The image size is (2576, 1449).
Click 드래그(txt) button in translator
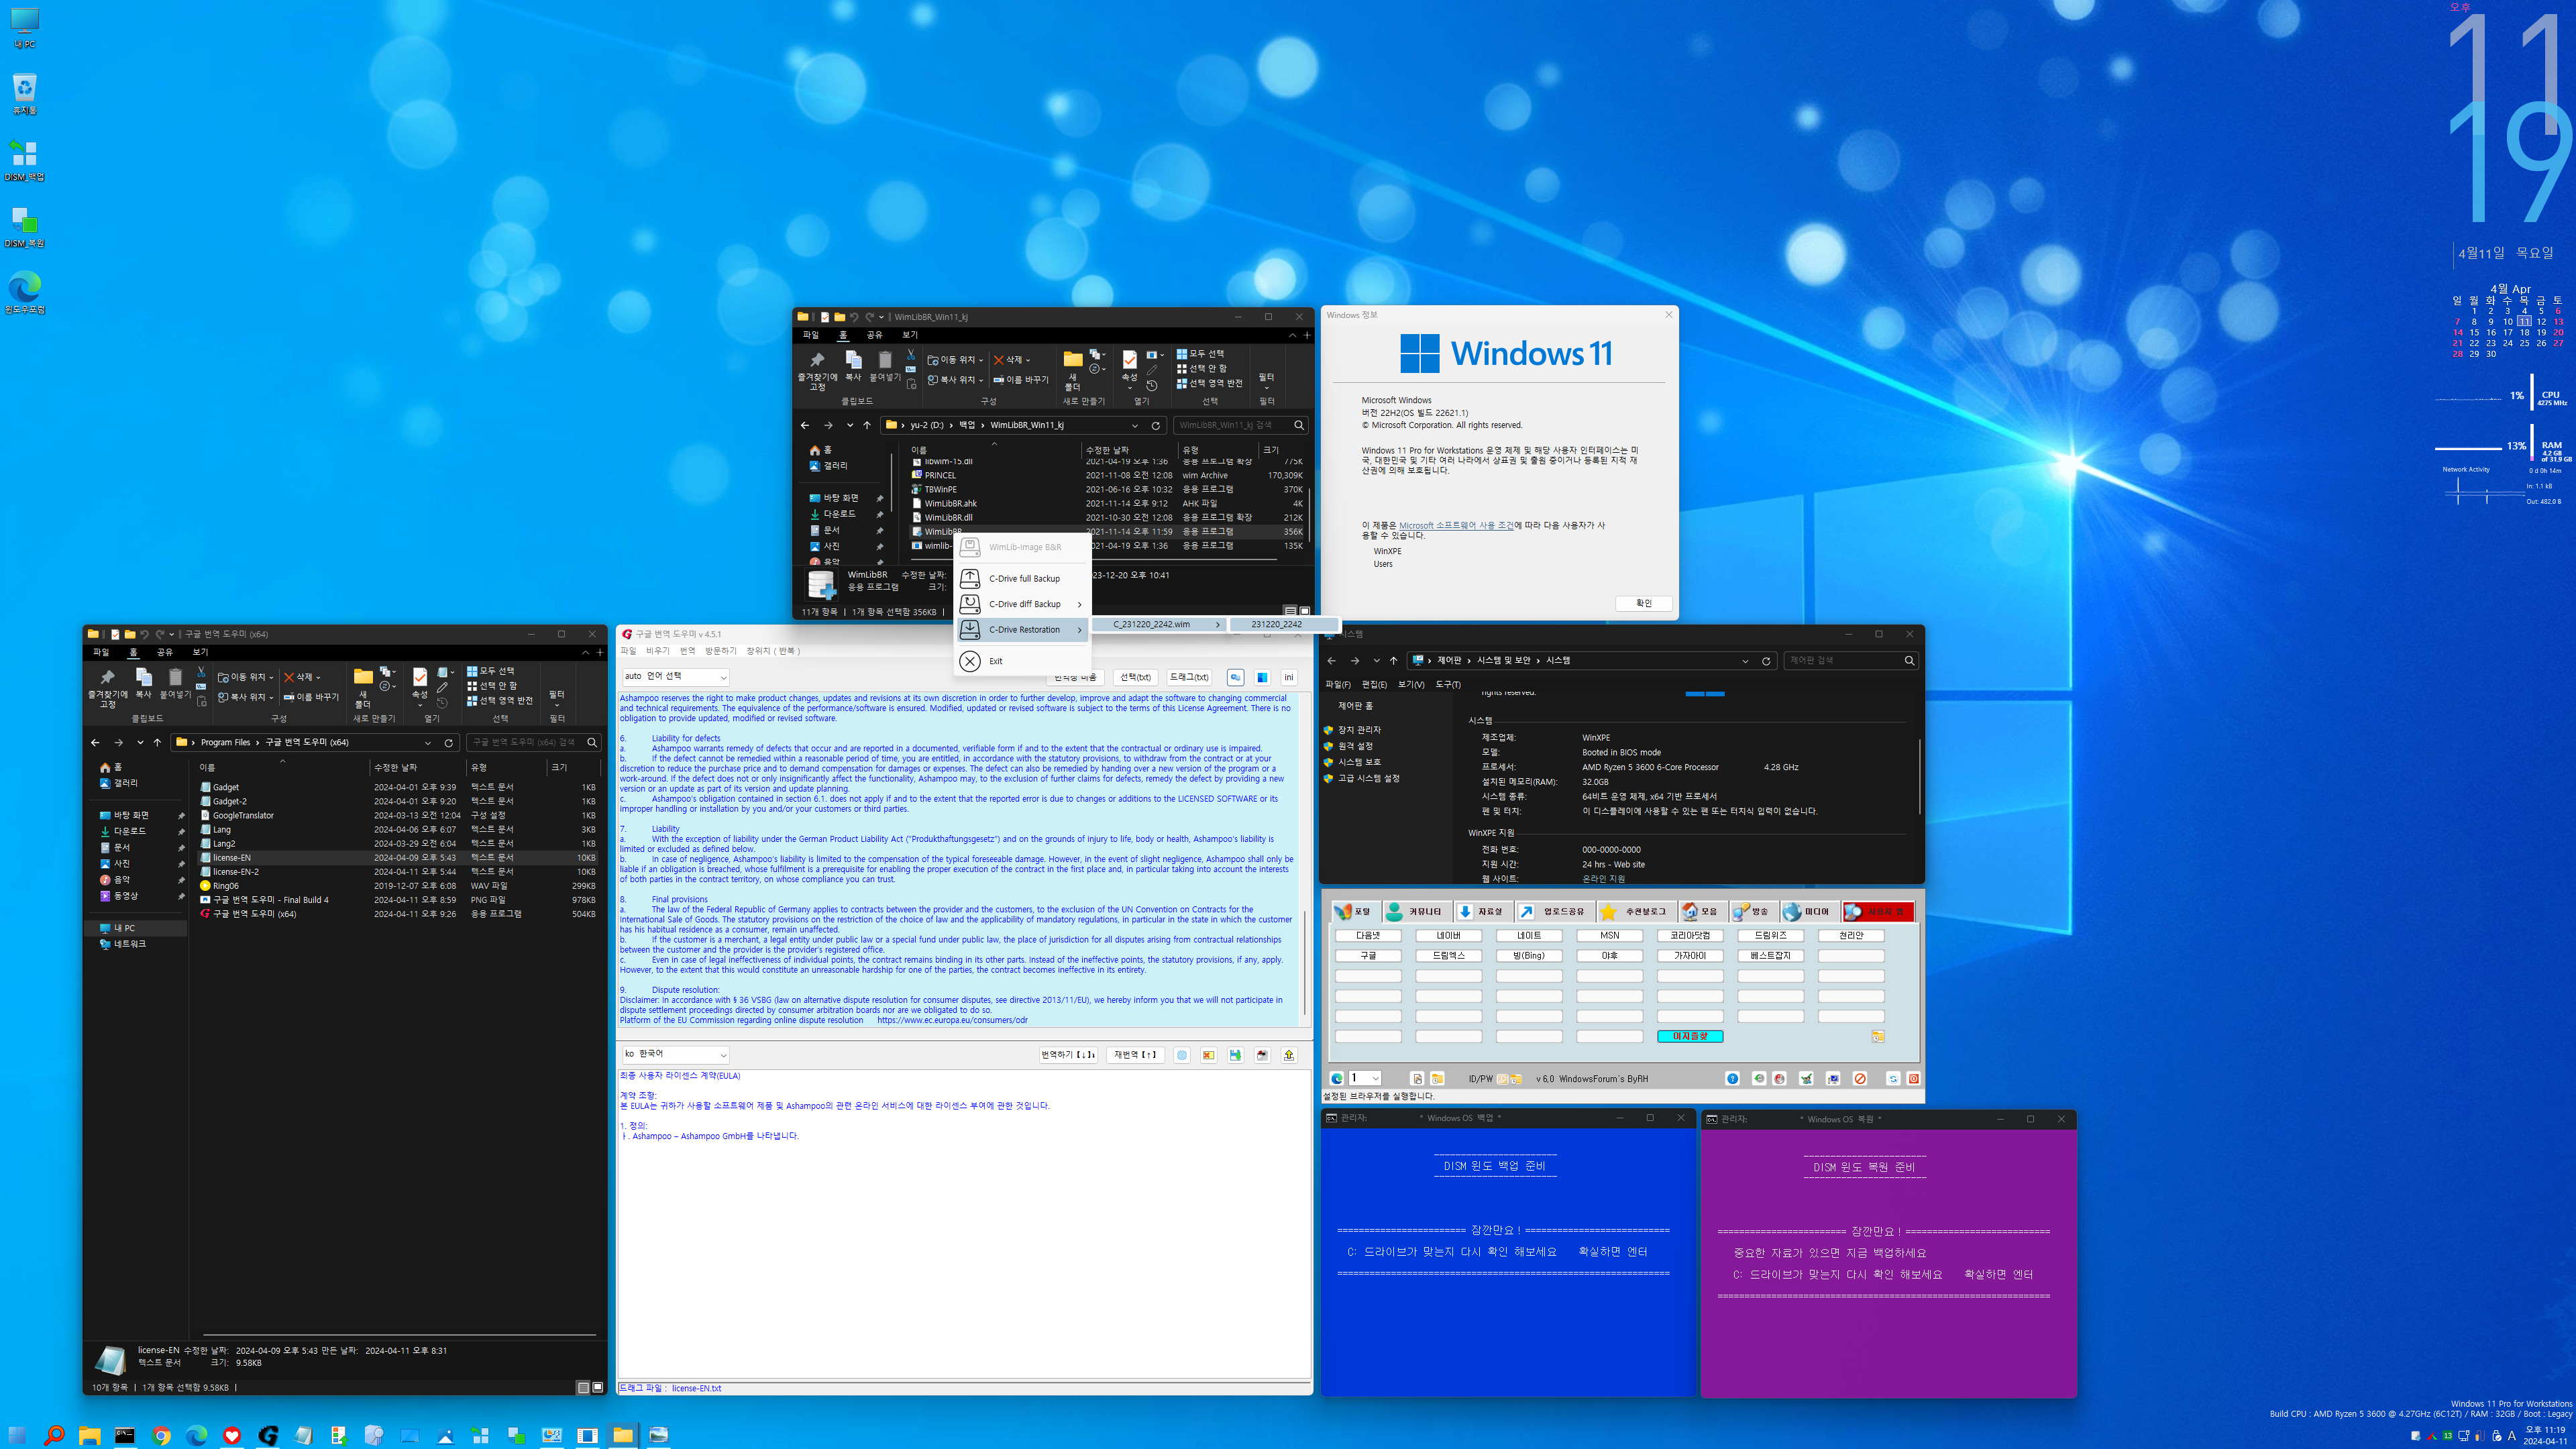coord(1189,677)
